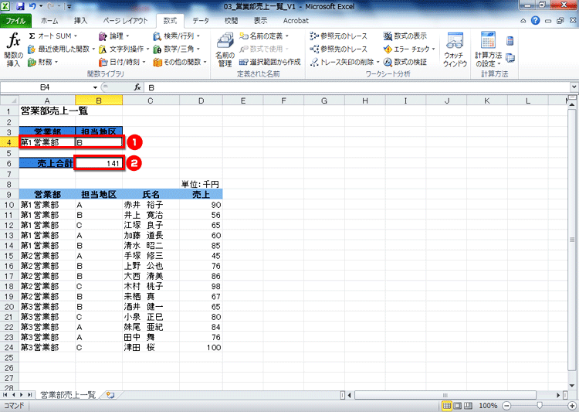The width and height of the screenshot is (579, 412).
Task: Switch to the Insert (挿入) tab
Action: [x=80, y=20]
